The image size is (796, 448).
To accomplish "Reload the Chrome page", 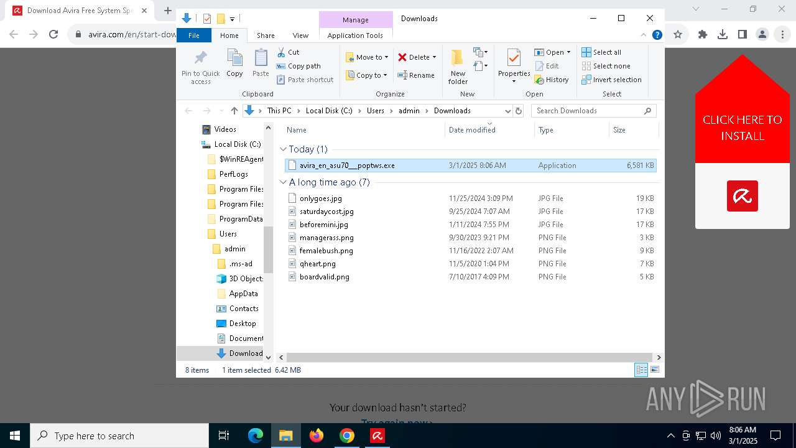I will tap(53, 35).
